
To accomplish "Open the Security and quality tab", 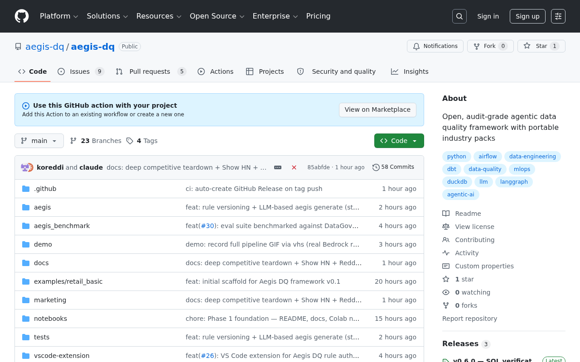I will (x=336, y=71).
